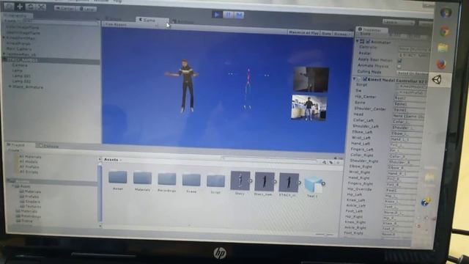469x264 pixels.
Task: Click the Pause button
Action: (228, 15)
